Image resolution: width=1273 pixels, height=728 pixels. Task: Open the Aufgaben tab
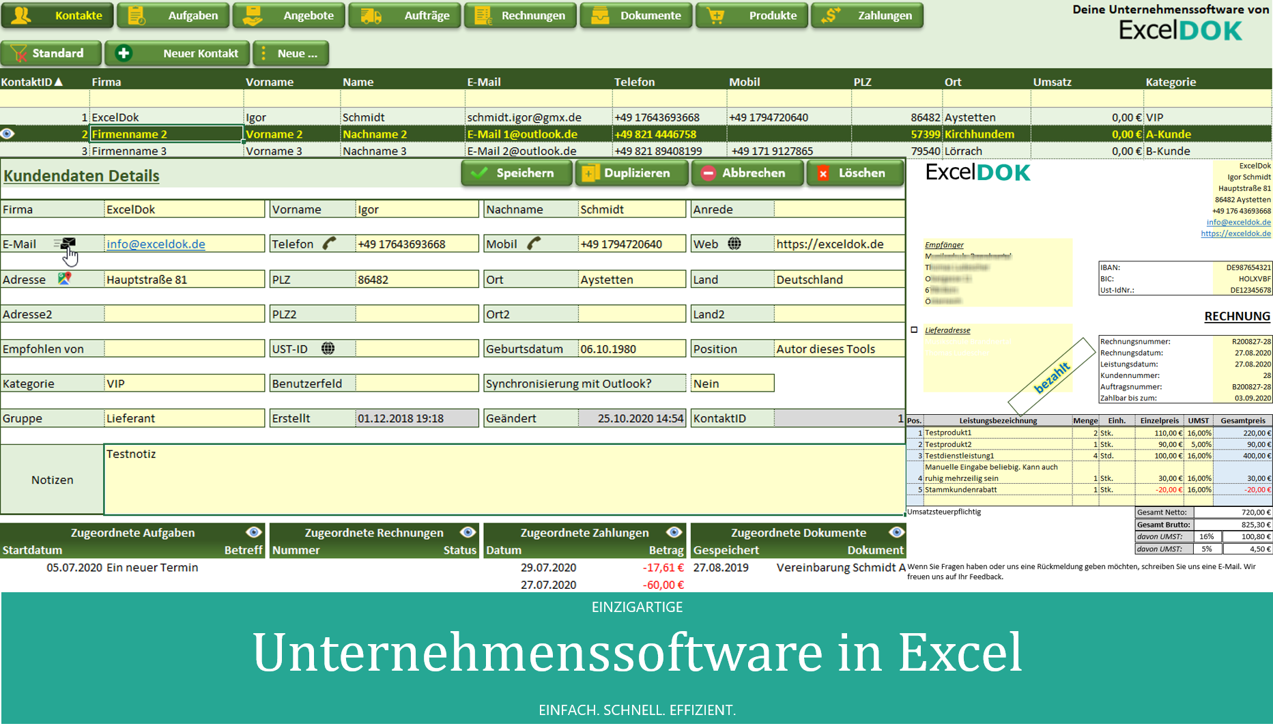173,16
